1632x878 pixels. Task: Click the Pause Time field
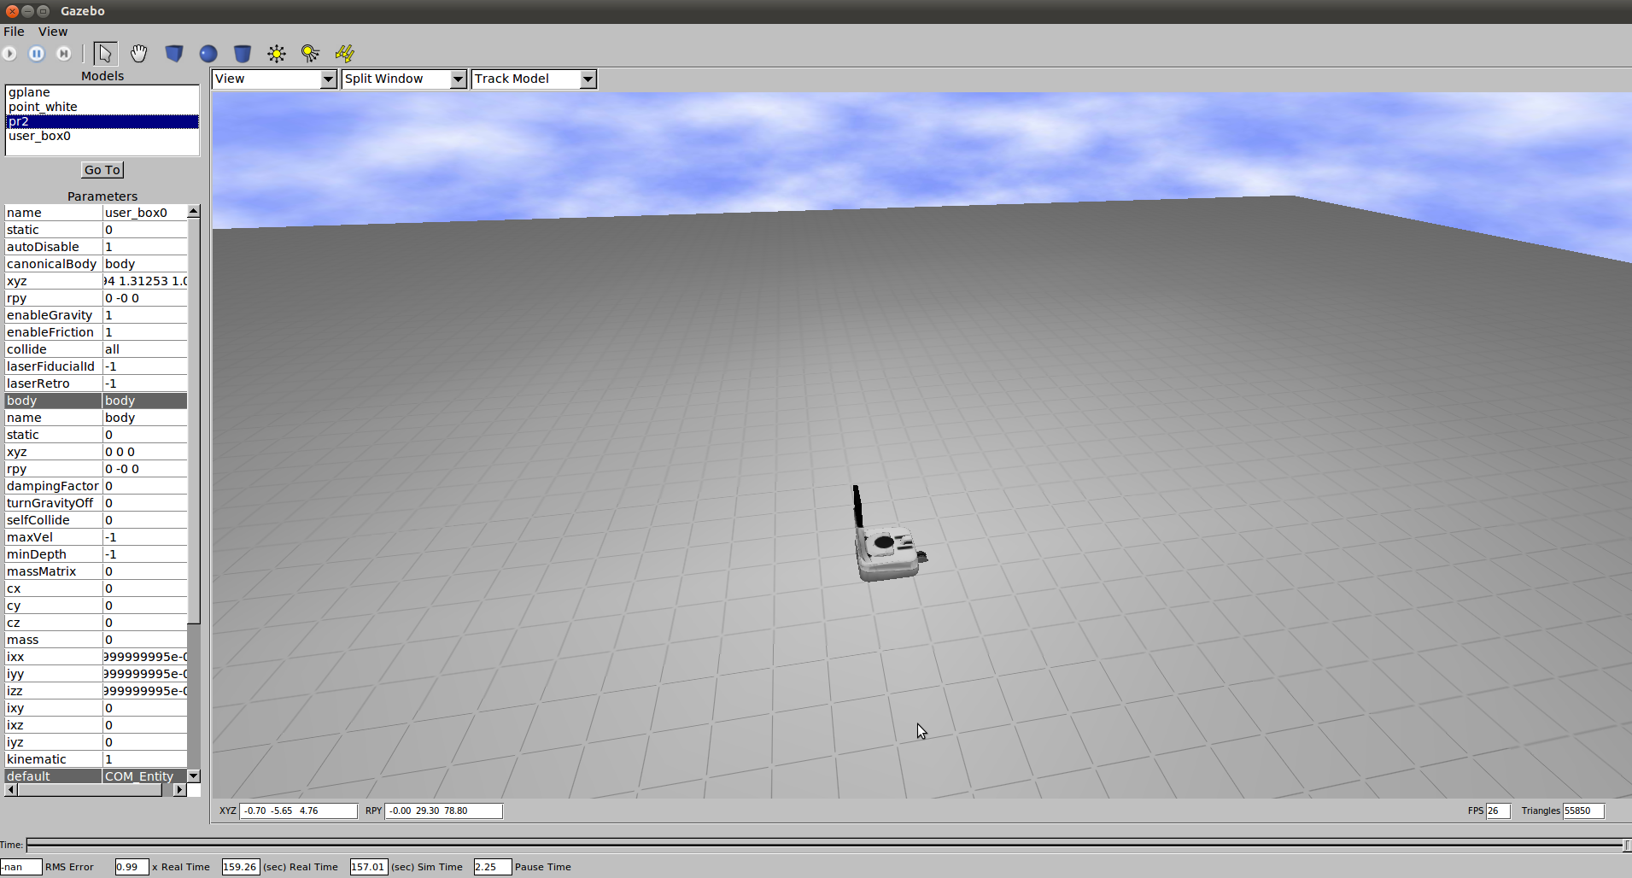pos(493,867)
